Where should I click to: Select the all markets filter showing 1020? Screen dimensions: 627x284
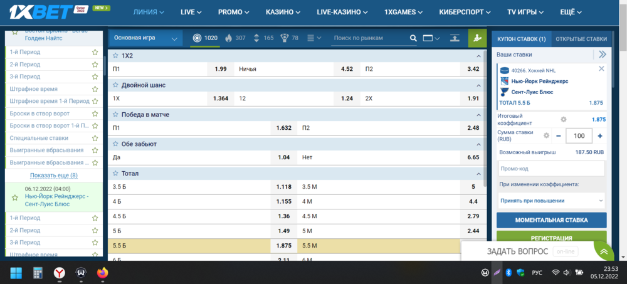[x=205, y=38]
